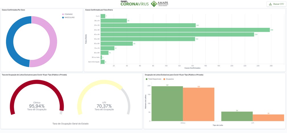The height and width of the screenshot is (133, 287).
Task: Toggle the FEMININO legend entry
Action: pyautogui.click(x=67, y=14)
